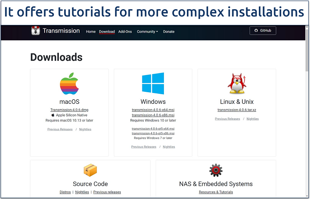Download Transmission-4.0.6.dmg
This screenshot has height=199, width=310.
69,110
